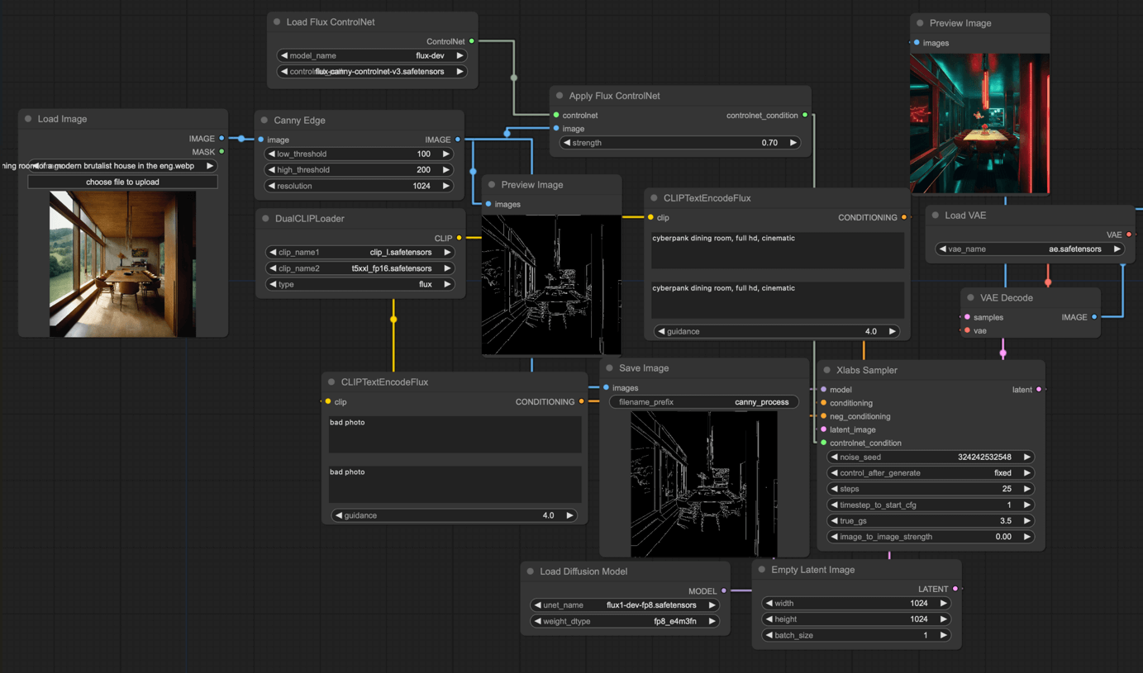
Task: Click the cyberpunk output image in Preview Image
Action: click(979, 124)
